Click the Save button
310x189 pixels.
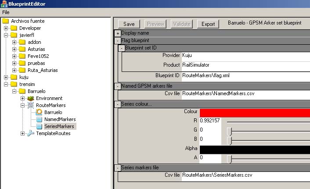(129, 24)
